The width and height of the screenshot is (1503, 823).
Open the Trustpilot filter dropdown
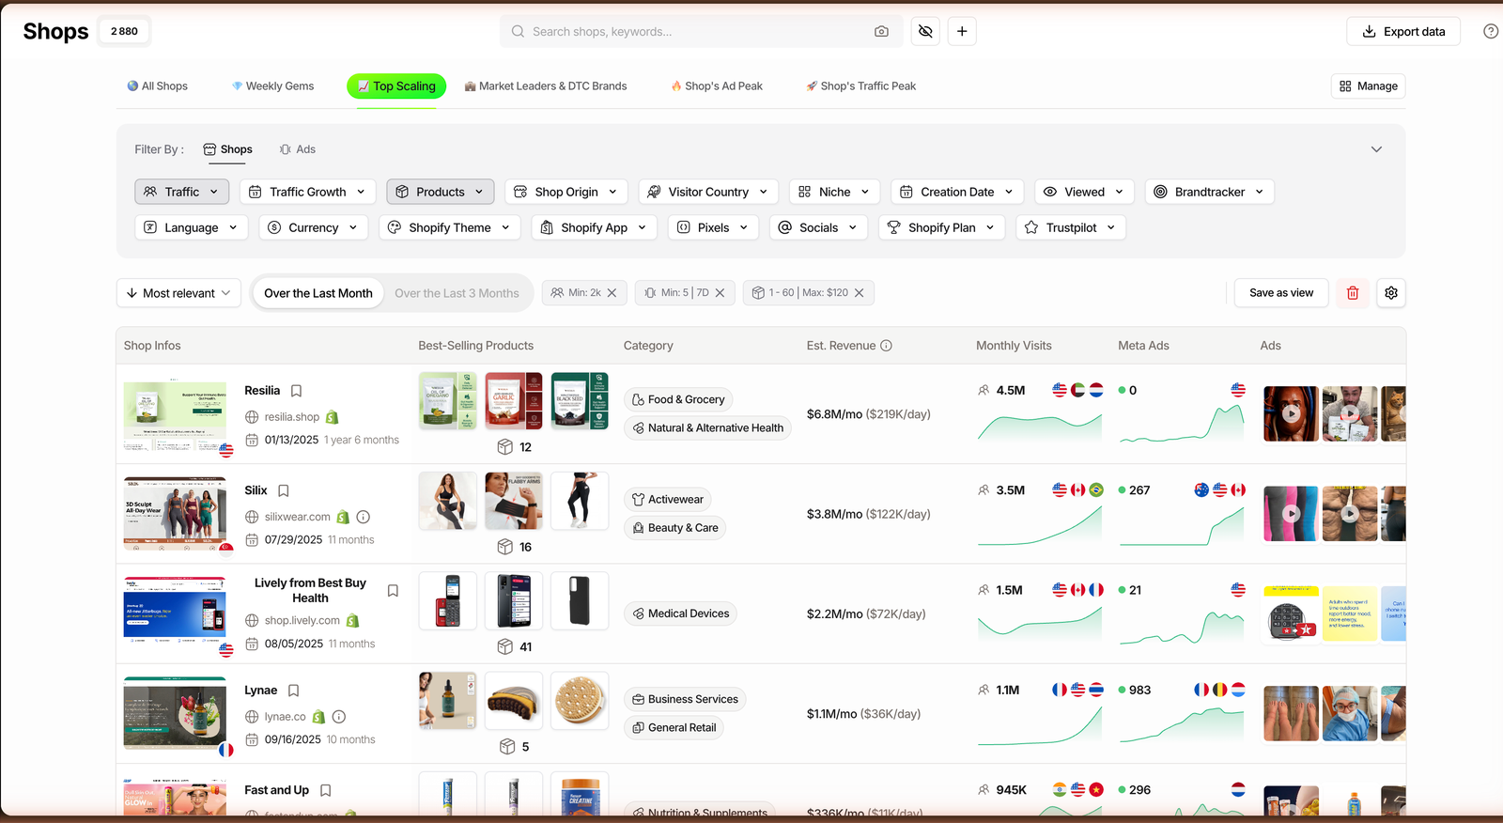click(1071, 227)
